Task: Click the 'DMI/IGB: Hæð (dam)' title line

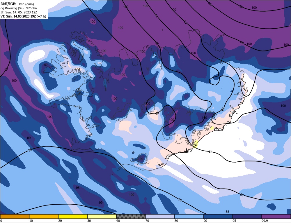Action: [17, 4]
